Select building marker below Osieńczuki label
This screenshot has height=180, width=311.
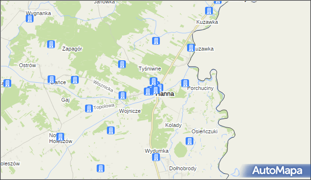[190, 141]
